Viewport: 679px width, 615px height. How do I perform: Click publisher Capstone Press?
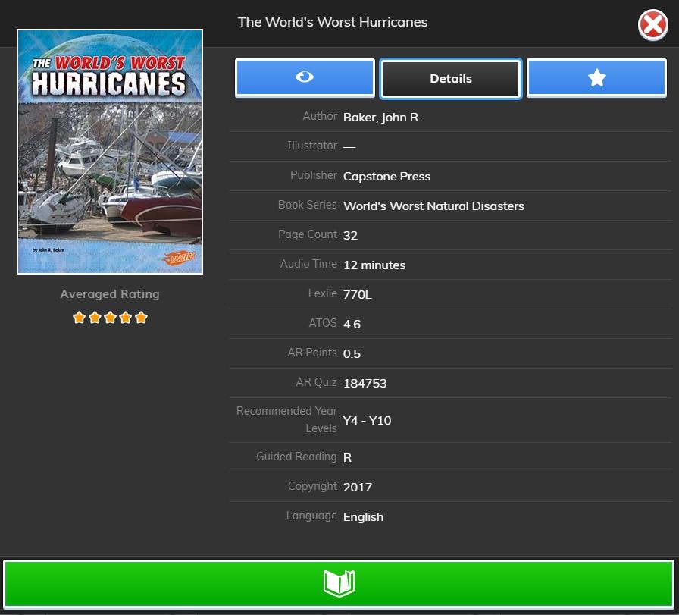[386, 177]
